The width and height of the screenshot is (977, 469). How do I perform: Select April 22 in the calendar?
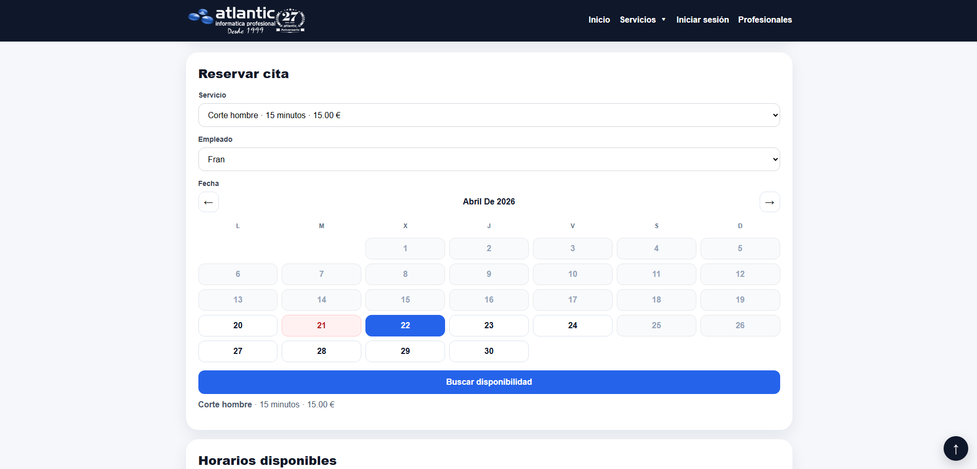[x=405, y=326]
